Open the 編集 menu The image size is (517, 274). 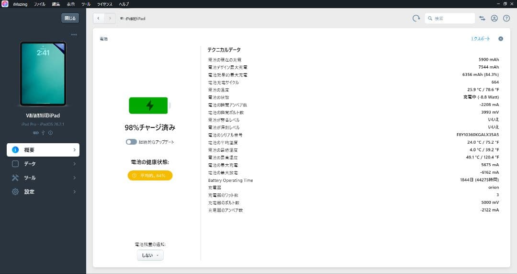click(56, 4)
